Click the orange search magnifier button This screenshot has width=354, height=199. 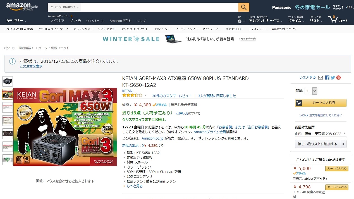[243, 7]
